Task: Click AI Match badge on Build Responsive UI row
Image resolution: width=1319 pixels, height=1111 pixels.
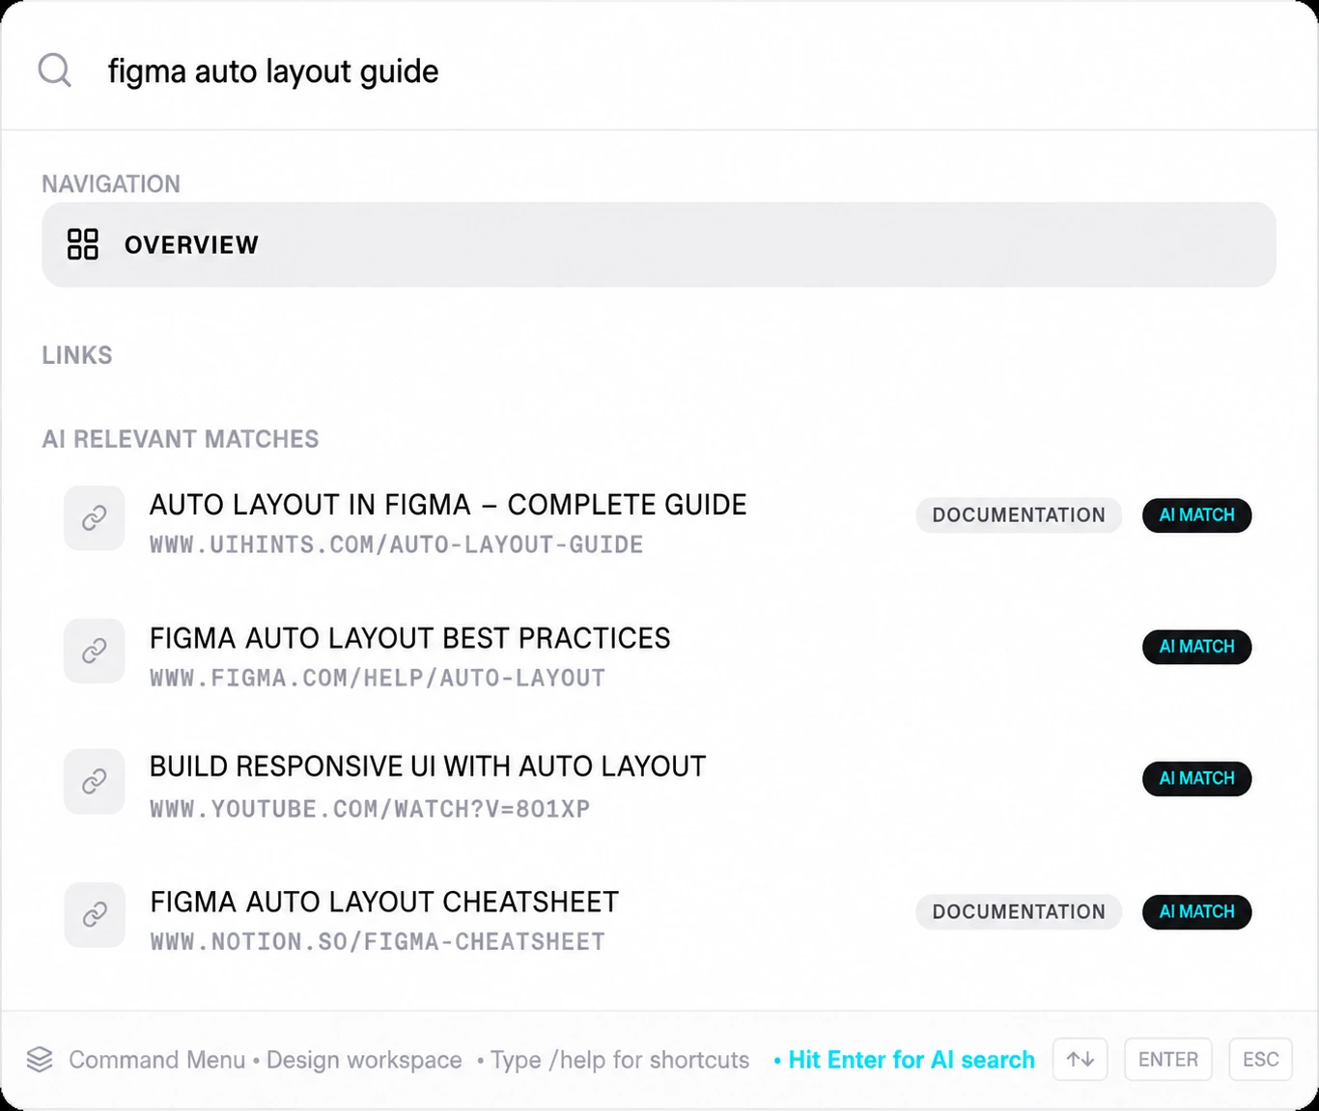Action: 1196,779
